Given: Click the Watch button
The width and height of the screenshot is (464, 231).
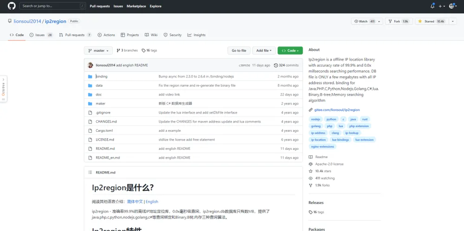Looking at the screenshot, I should (x=367, y=21).
